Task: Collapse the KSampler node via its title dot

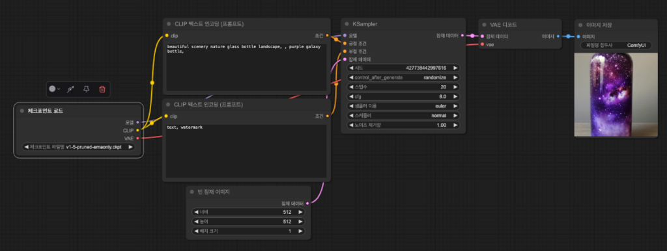Action: pyautogui.click(x=347, y=24)
